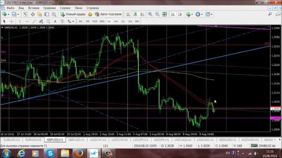Open the Вид menu
The height and width of the screenshot is (158, 282).
[21, 8]
